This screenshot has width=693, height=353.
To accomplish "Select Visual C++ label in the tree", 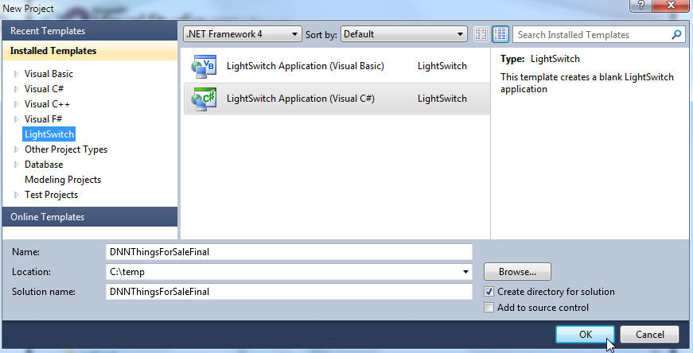I will [47, 104].
